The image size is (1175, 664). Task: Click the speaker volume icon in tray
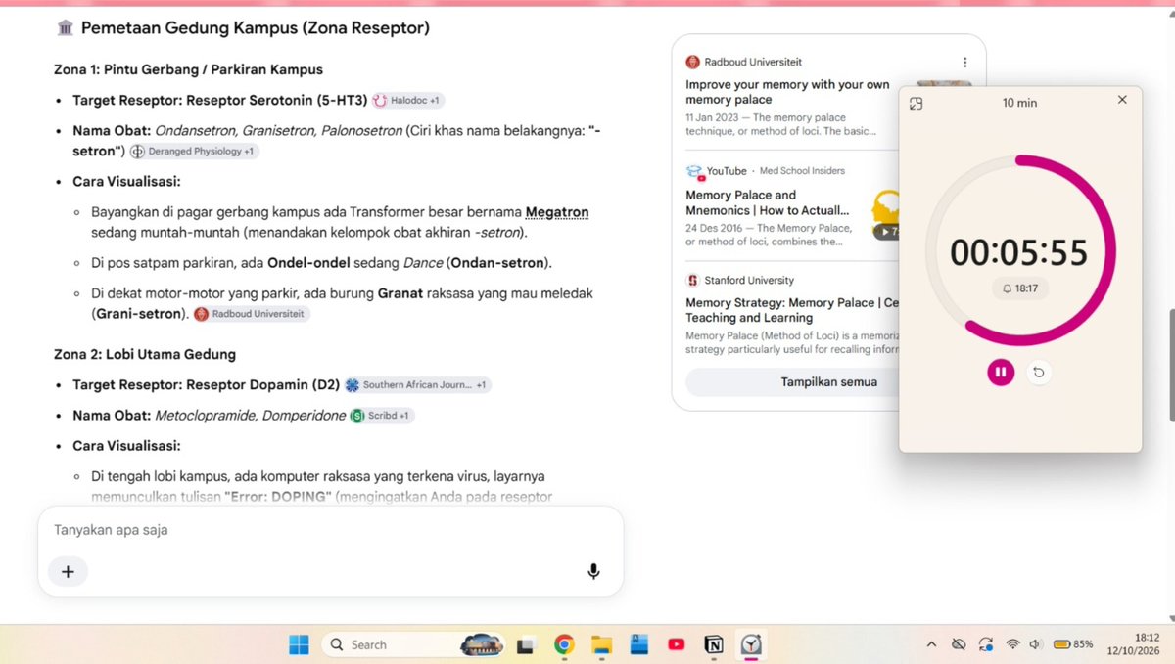tap(1036, 644)
